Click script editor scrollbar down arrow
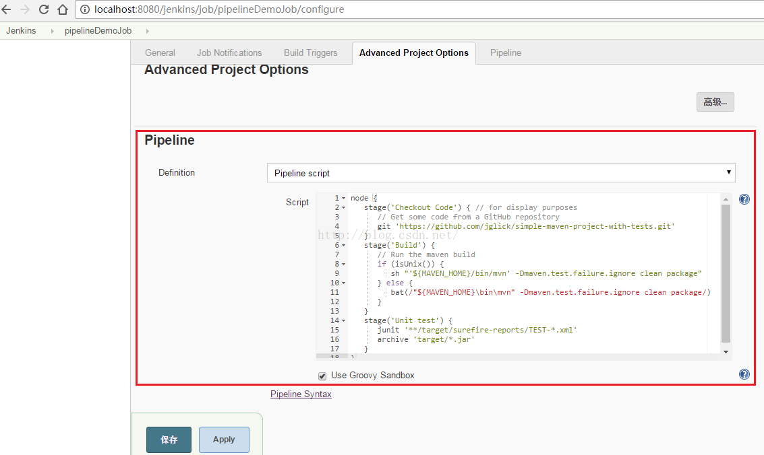Screen dimensions: 764x455 coord(726,351)
